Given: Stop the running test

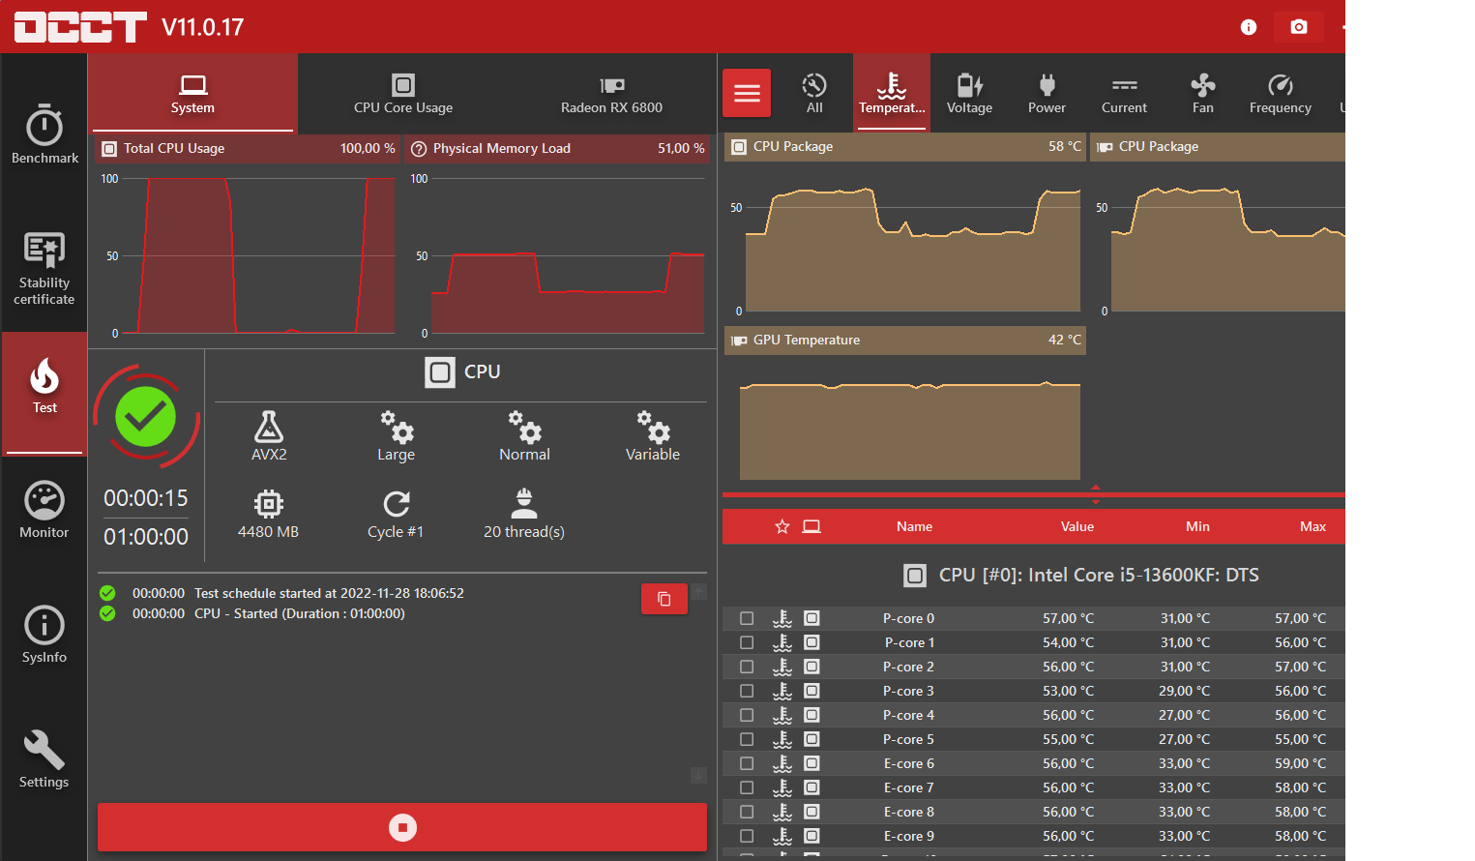Looking at the screenshot, I should (x=402, y=827).
